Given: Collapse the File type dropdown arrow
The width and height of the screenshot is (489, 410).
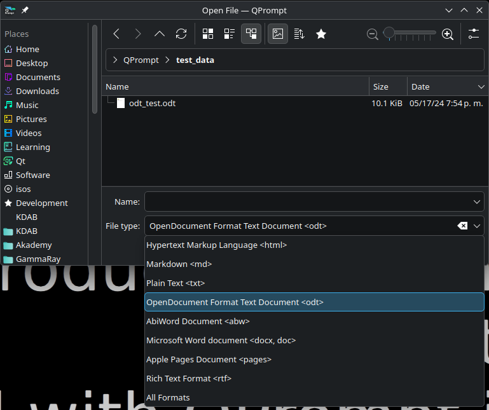Looking at the screenshot, I should pyautogui.click(x=478, y=226).
